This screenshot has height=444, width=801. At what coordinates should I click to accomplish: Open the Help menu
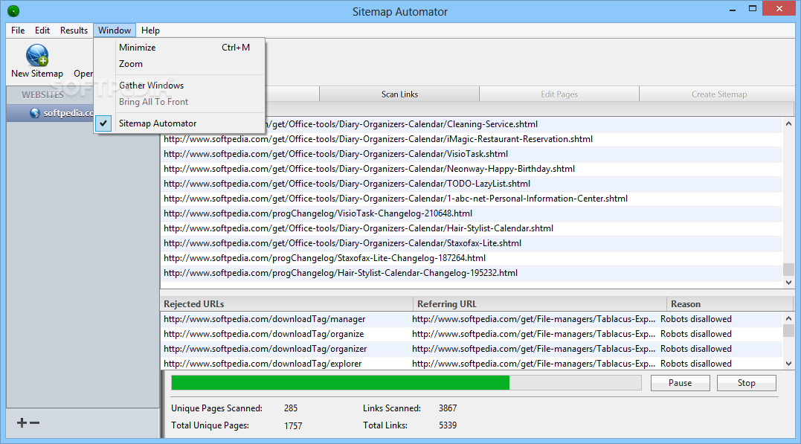(150, 30)
